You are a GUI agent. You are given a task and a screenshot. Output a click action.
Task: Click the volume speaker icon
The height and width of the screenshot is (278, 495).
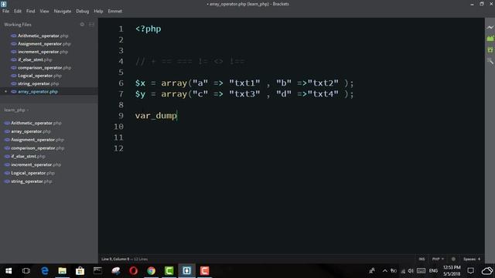coord(411,271)
